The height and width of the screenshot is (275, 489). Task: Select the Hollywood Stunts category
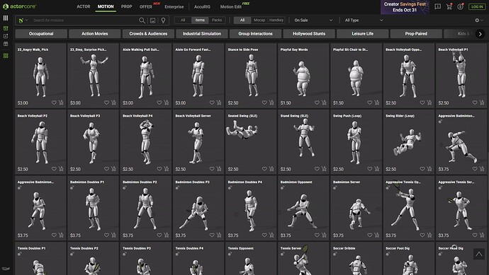click(x=309, y=34)
